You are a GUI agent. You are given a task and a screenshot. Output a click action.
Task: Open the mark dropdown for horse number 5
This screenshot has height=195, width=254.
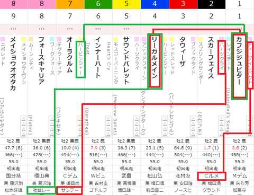126,29
